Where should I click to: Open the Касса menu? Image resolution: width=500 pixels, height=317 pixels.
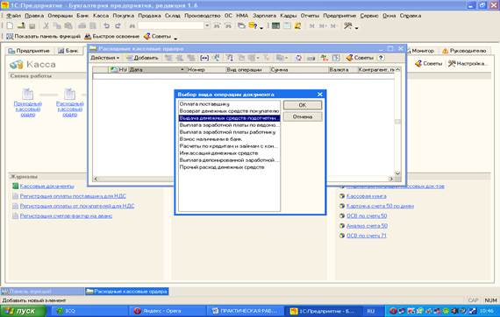tap(101, 15)
